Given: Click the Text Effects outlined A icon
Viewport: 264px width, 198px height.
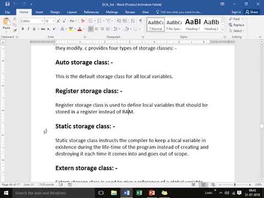Looking at the screenshot, I should tap(62, 29).
